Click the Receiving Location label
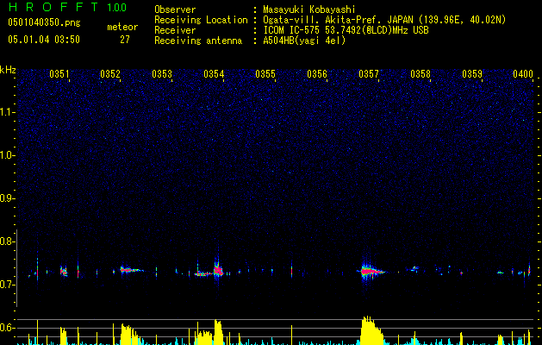 click(x=201, y=20)
